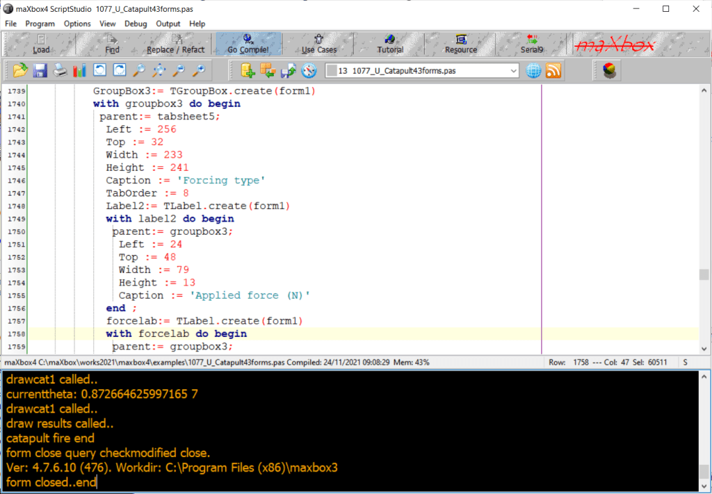
Task: Click the orange RSS feed icon
Action: click(x=554, y=70)
